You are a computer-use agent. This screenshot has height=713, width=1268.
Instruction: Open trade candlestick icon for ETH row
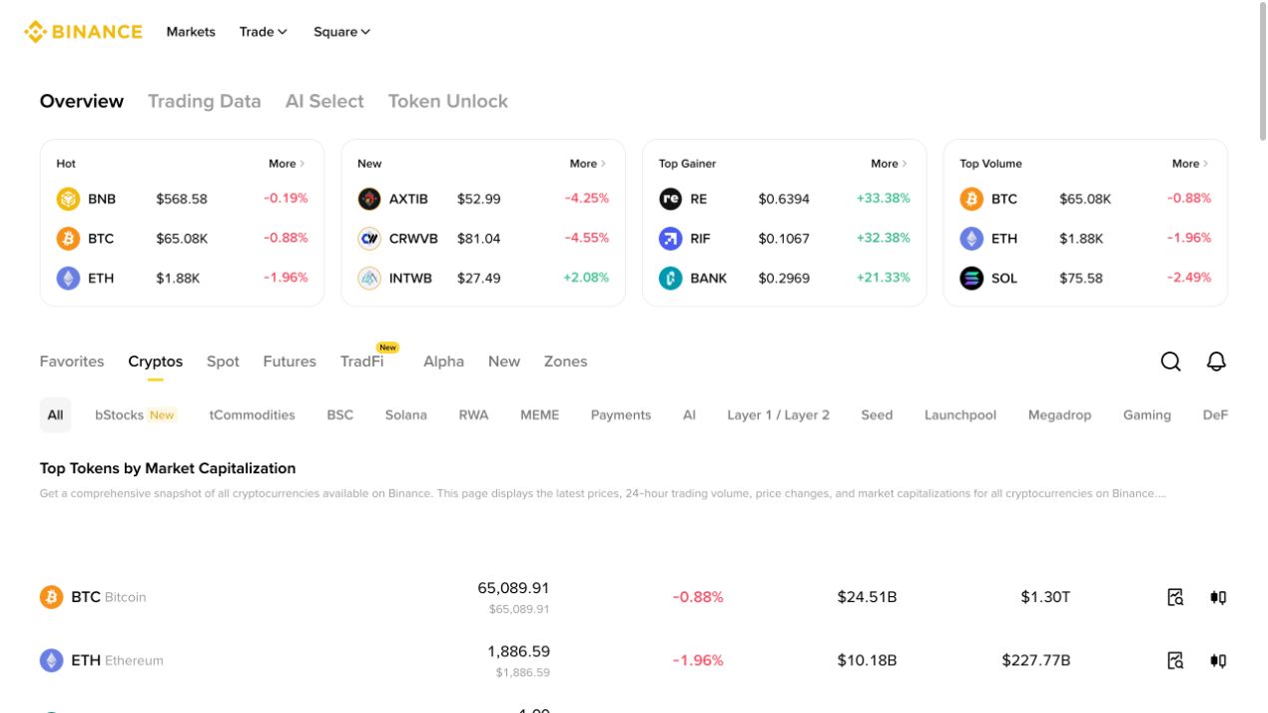coord(1218,660)
